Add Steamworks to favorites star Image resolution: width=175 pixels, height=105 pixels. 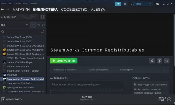(167, 61)
